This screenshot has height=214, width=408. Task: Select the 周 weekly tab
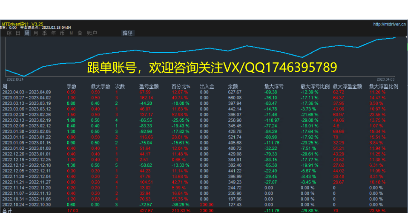[x=27, y=33]
